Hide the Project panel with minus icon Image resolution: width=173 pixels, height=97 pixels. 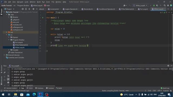click(x=37, y=9)
